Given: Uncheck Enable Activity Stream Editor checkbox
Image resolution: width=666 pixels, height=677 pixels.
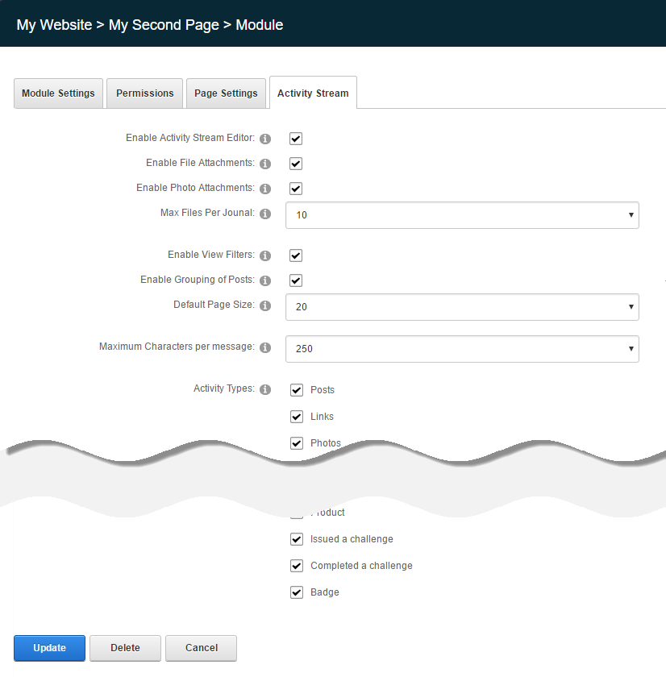Looking at the screenshot, I should click(x=296, y=139).
